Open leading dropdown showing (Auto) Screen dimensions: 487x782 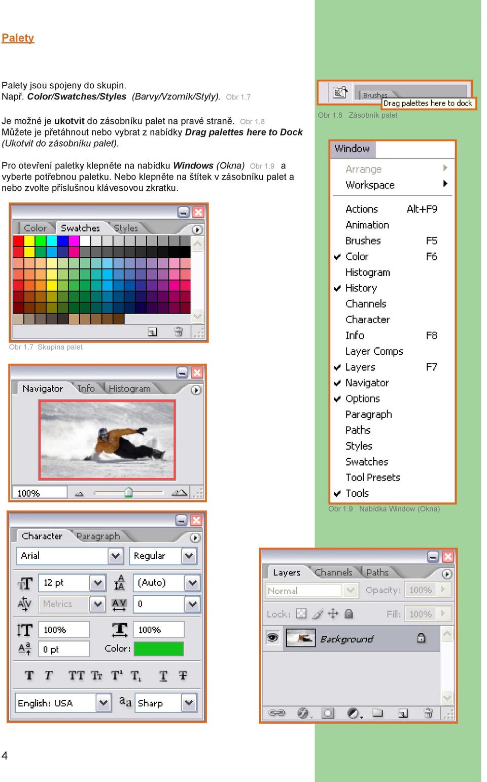[x=192, y=583]
